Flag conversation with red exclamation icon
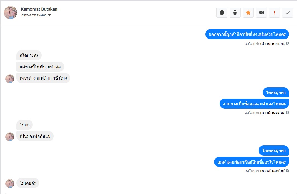Image resolution: width=297 pixels, height=194 pixels. 275,13
